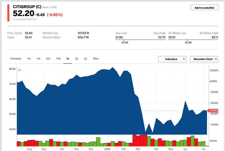Click the 52 Week High value 83.11
Image resolution: width=225 pixels, height=151 pixels.
point(215,37)
